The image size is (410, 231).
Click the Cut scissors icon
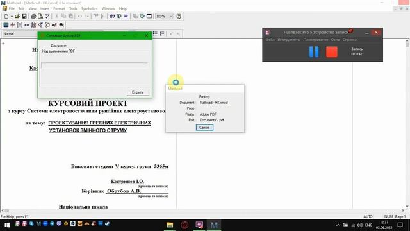pyautogui.click(x=57, y=16)
